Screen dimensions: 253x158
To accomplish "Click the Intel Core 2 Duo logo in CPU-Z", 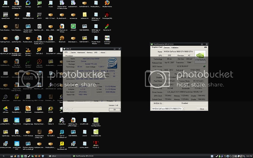I will tap(112, 63).
